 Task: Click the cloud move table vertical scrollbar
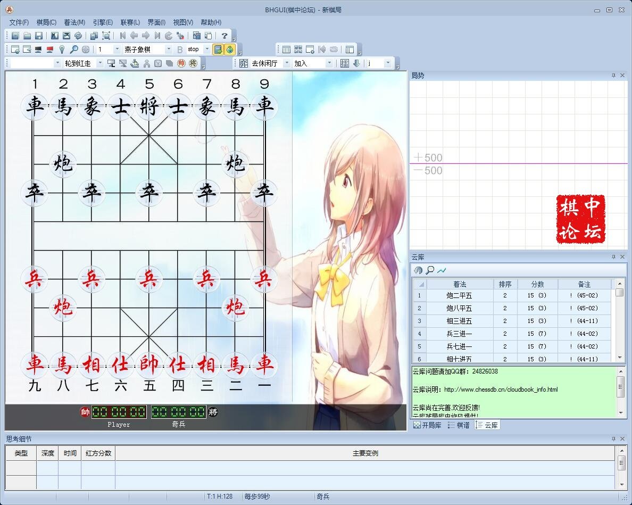[620, 320]
